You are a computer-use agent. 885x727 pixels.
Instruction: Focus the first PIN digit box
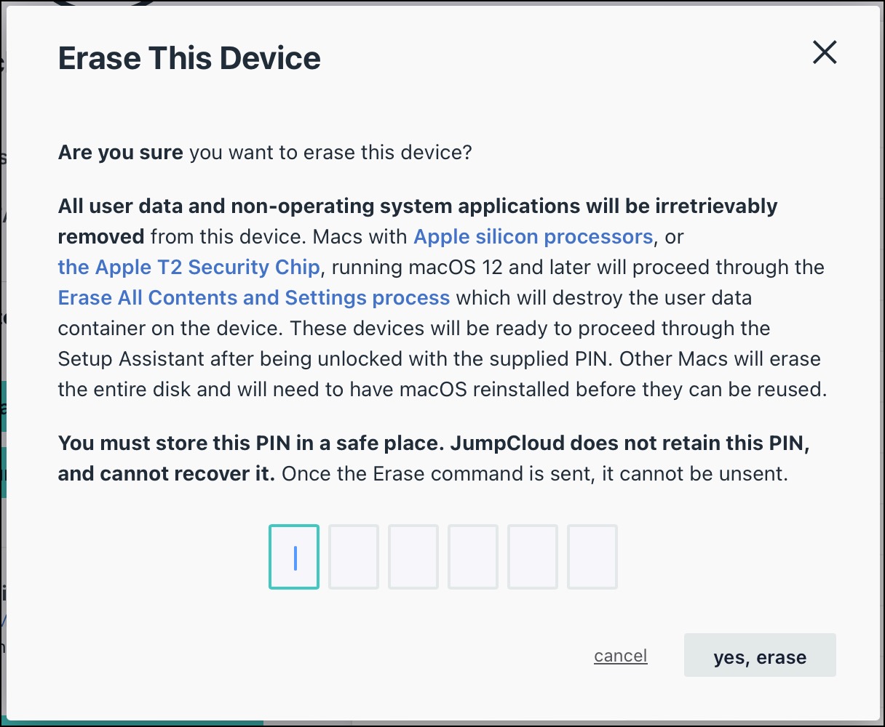tap(294, 557)
